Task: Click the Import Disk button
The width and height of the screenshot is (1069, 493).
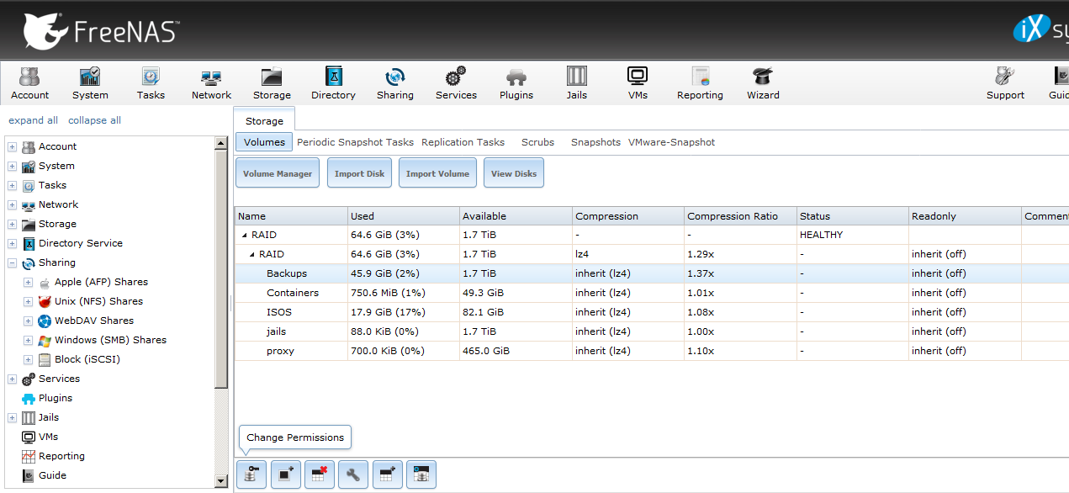Action: click(x=359, y=173)
